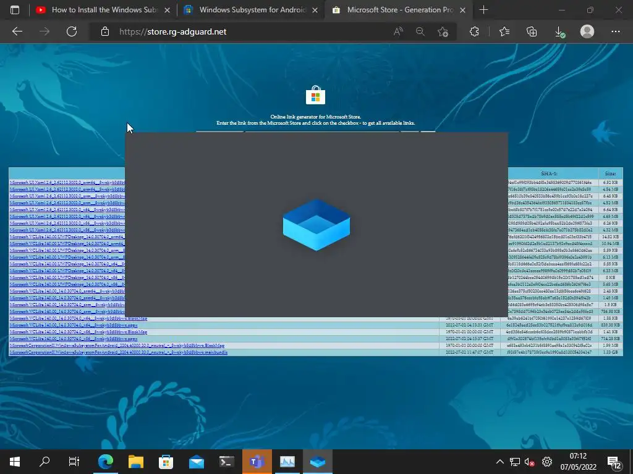Open the VCLibs.140.00 x64 .BlockMap link
Image resolution: width=633 pixels, height=474 pixels.
tap(79, 318)
